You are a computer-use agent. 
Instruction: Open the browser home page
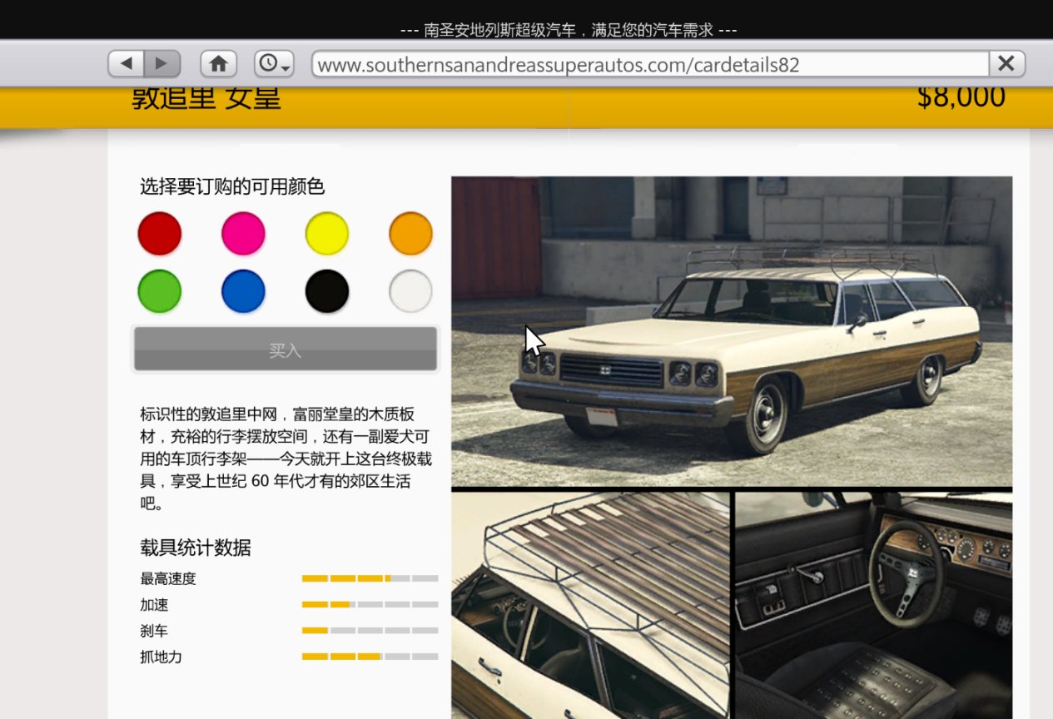tap(219, 63)
